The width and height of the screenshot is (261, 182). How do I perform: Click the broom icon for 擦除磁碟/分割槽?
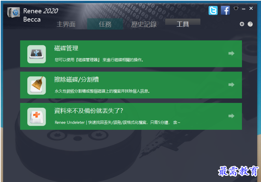(37, 85)
